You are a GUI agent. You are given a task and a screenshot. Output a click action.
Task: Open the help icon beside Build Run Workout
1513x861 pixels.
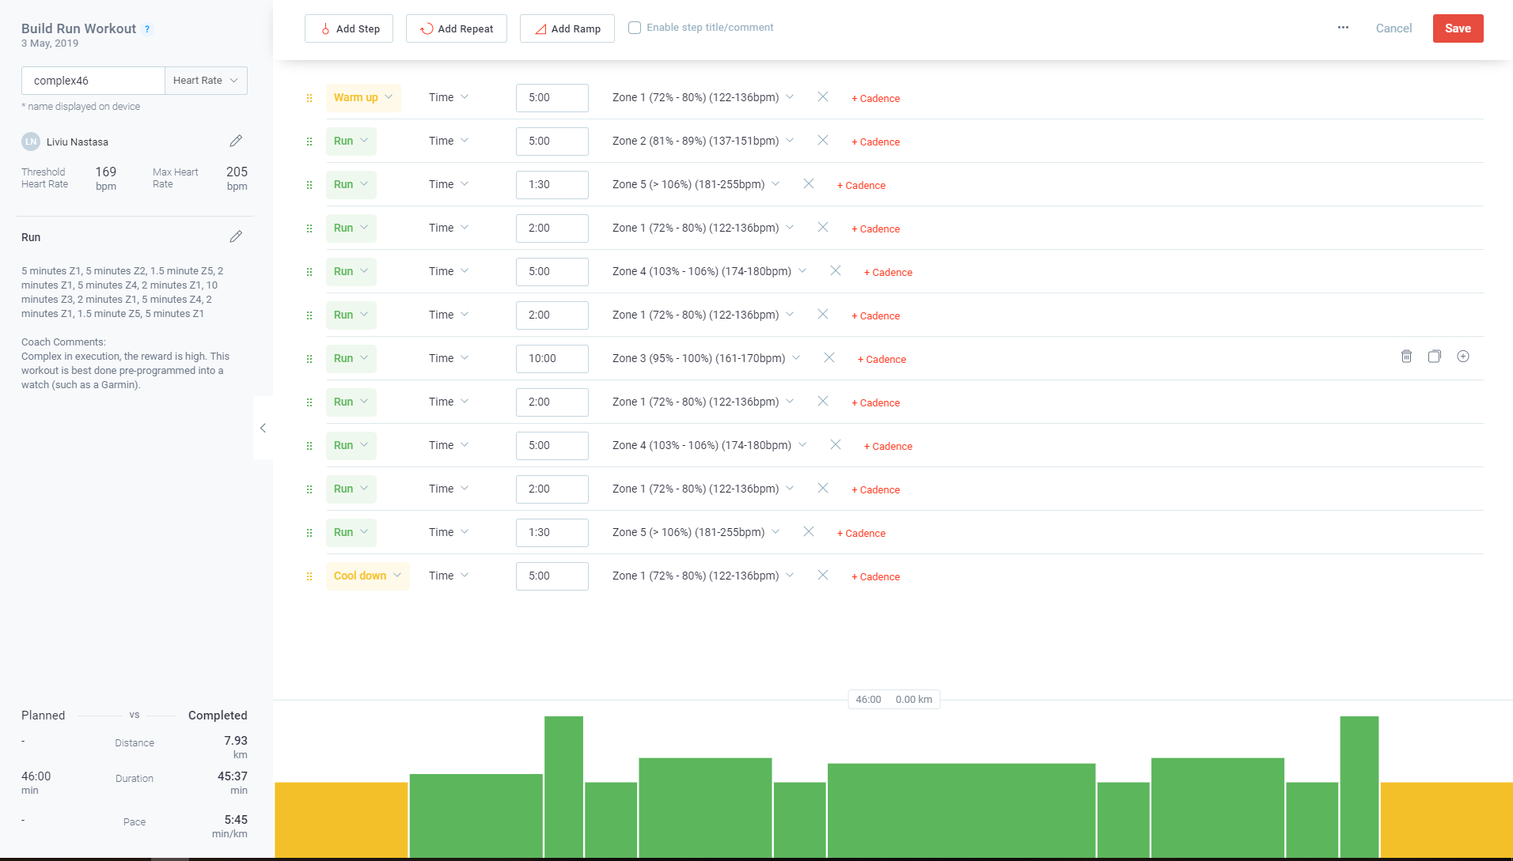pyautogui.click(x=147, y=29)
